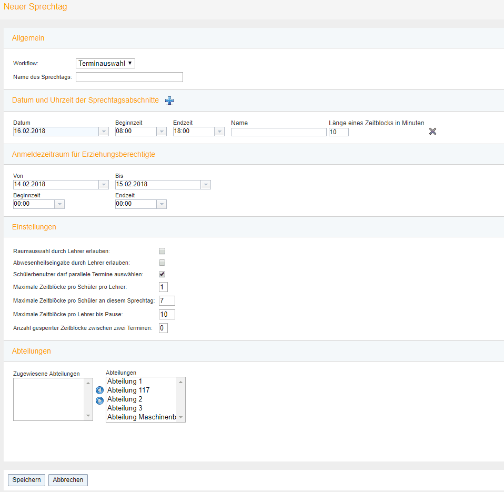
Task: Click the Abteilungen list scroll up arrow
Action: click(180, 382)
